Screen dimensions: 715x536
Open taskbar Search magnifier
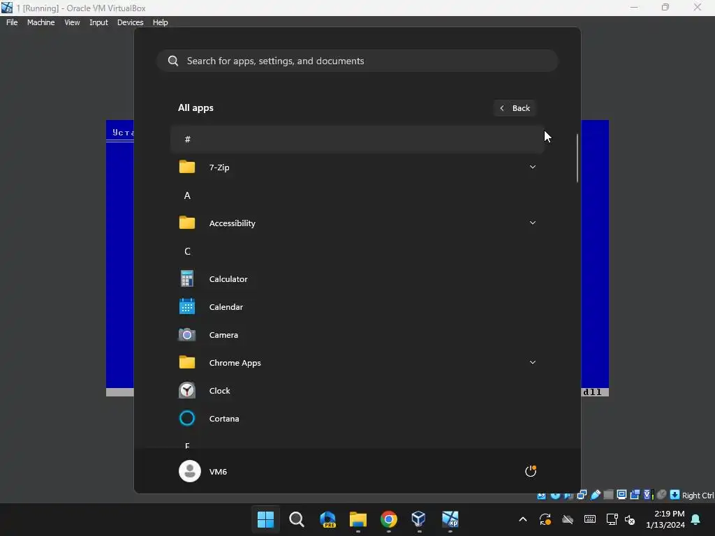(x=296, y=519)
